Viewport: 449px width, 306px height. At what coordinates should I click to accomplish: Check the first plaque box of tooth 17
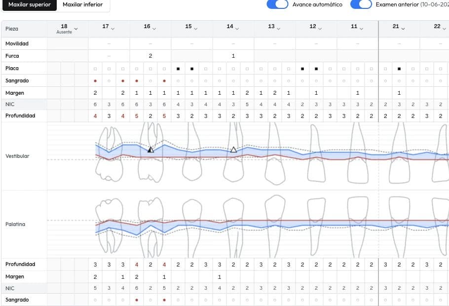(x=95, y=69)
